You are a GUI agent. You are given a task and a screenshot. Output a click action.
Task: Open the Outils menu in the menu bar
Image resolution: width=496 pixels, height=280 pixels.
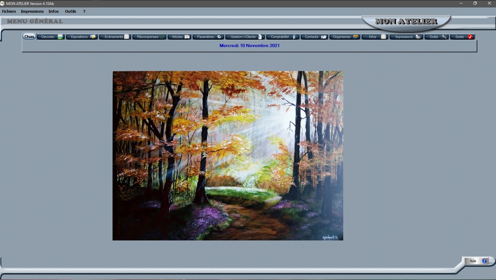pos(71,11)
